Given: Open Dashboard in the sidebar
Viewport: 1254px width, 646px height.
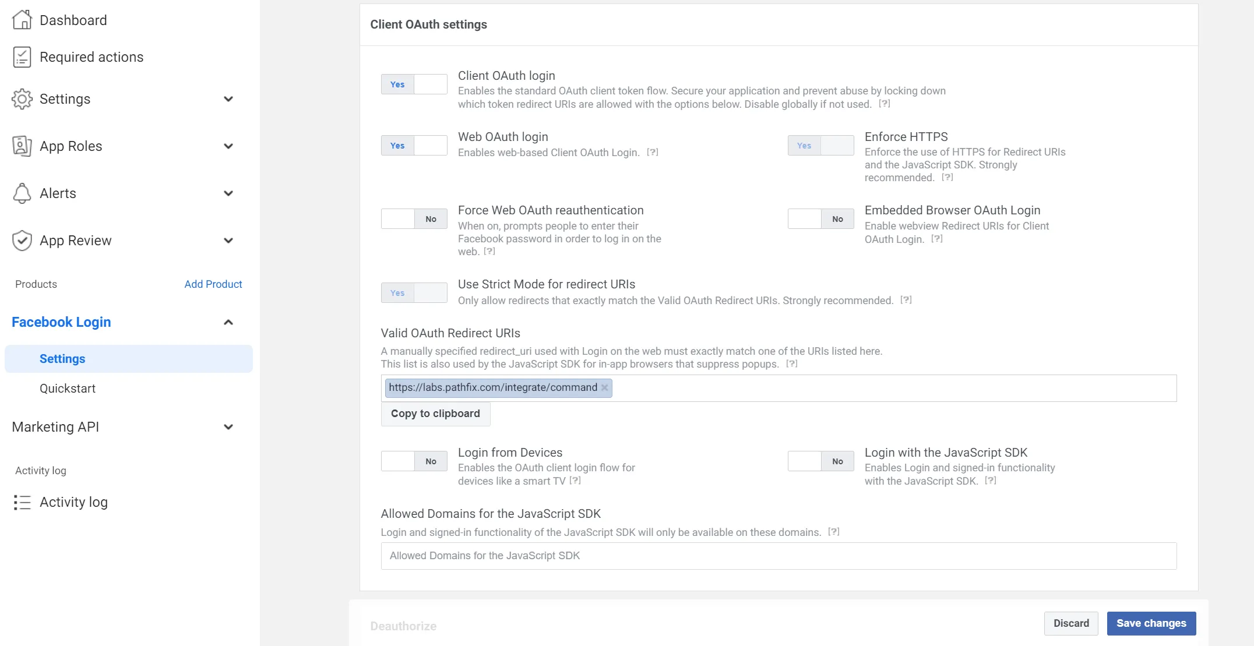Looking at the screenshot, I should click(73, 20).
